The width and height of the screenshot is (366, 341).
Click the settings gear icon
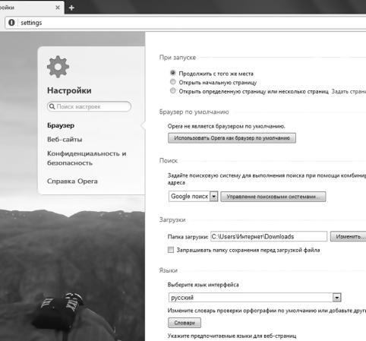coord(58,67)
